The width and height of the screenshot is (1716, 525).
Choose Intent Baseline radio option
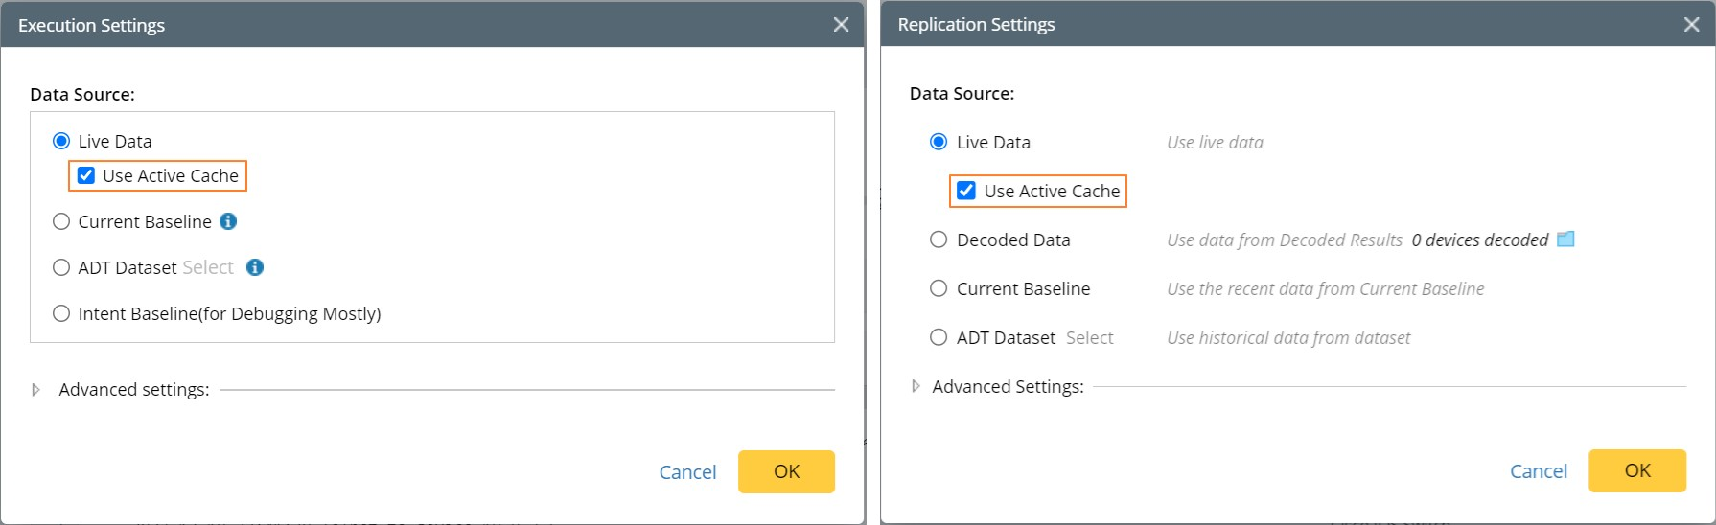pos(61,313)
